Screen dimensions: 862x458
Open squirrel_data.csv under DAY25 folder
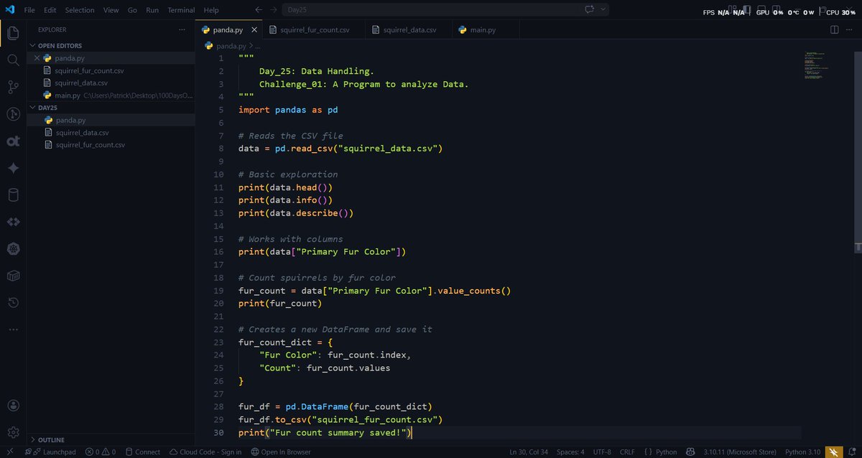point(111,132)
